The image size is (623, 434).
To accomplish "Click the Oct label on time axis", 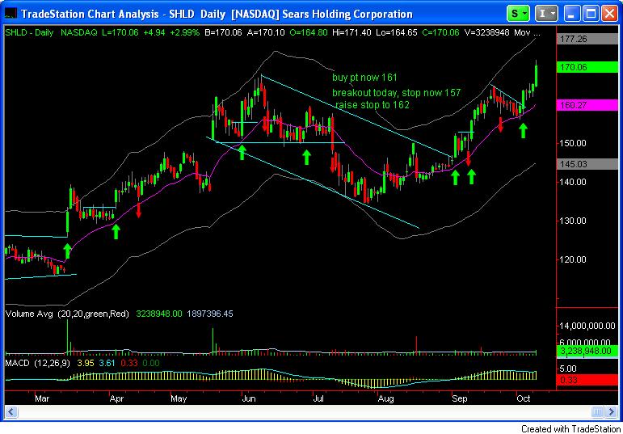I will [524, 398].
